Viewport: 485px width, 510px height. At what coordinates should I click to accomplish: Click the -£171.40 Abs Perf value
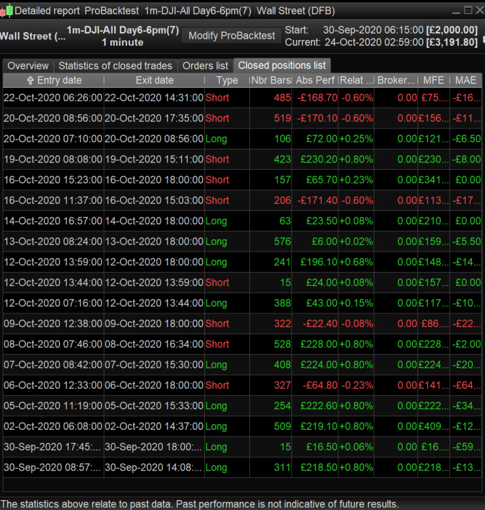(x=317, y=201)
